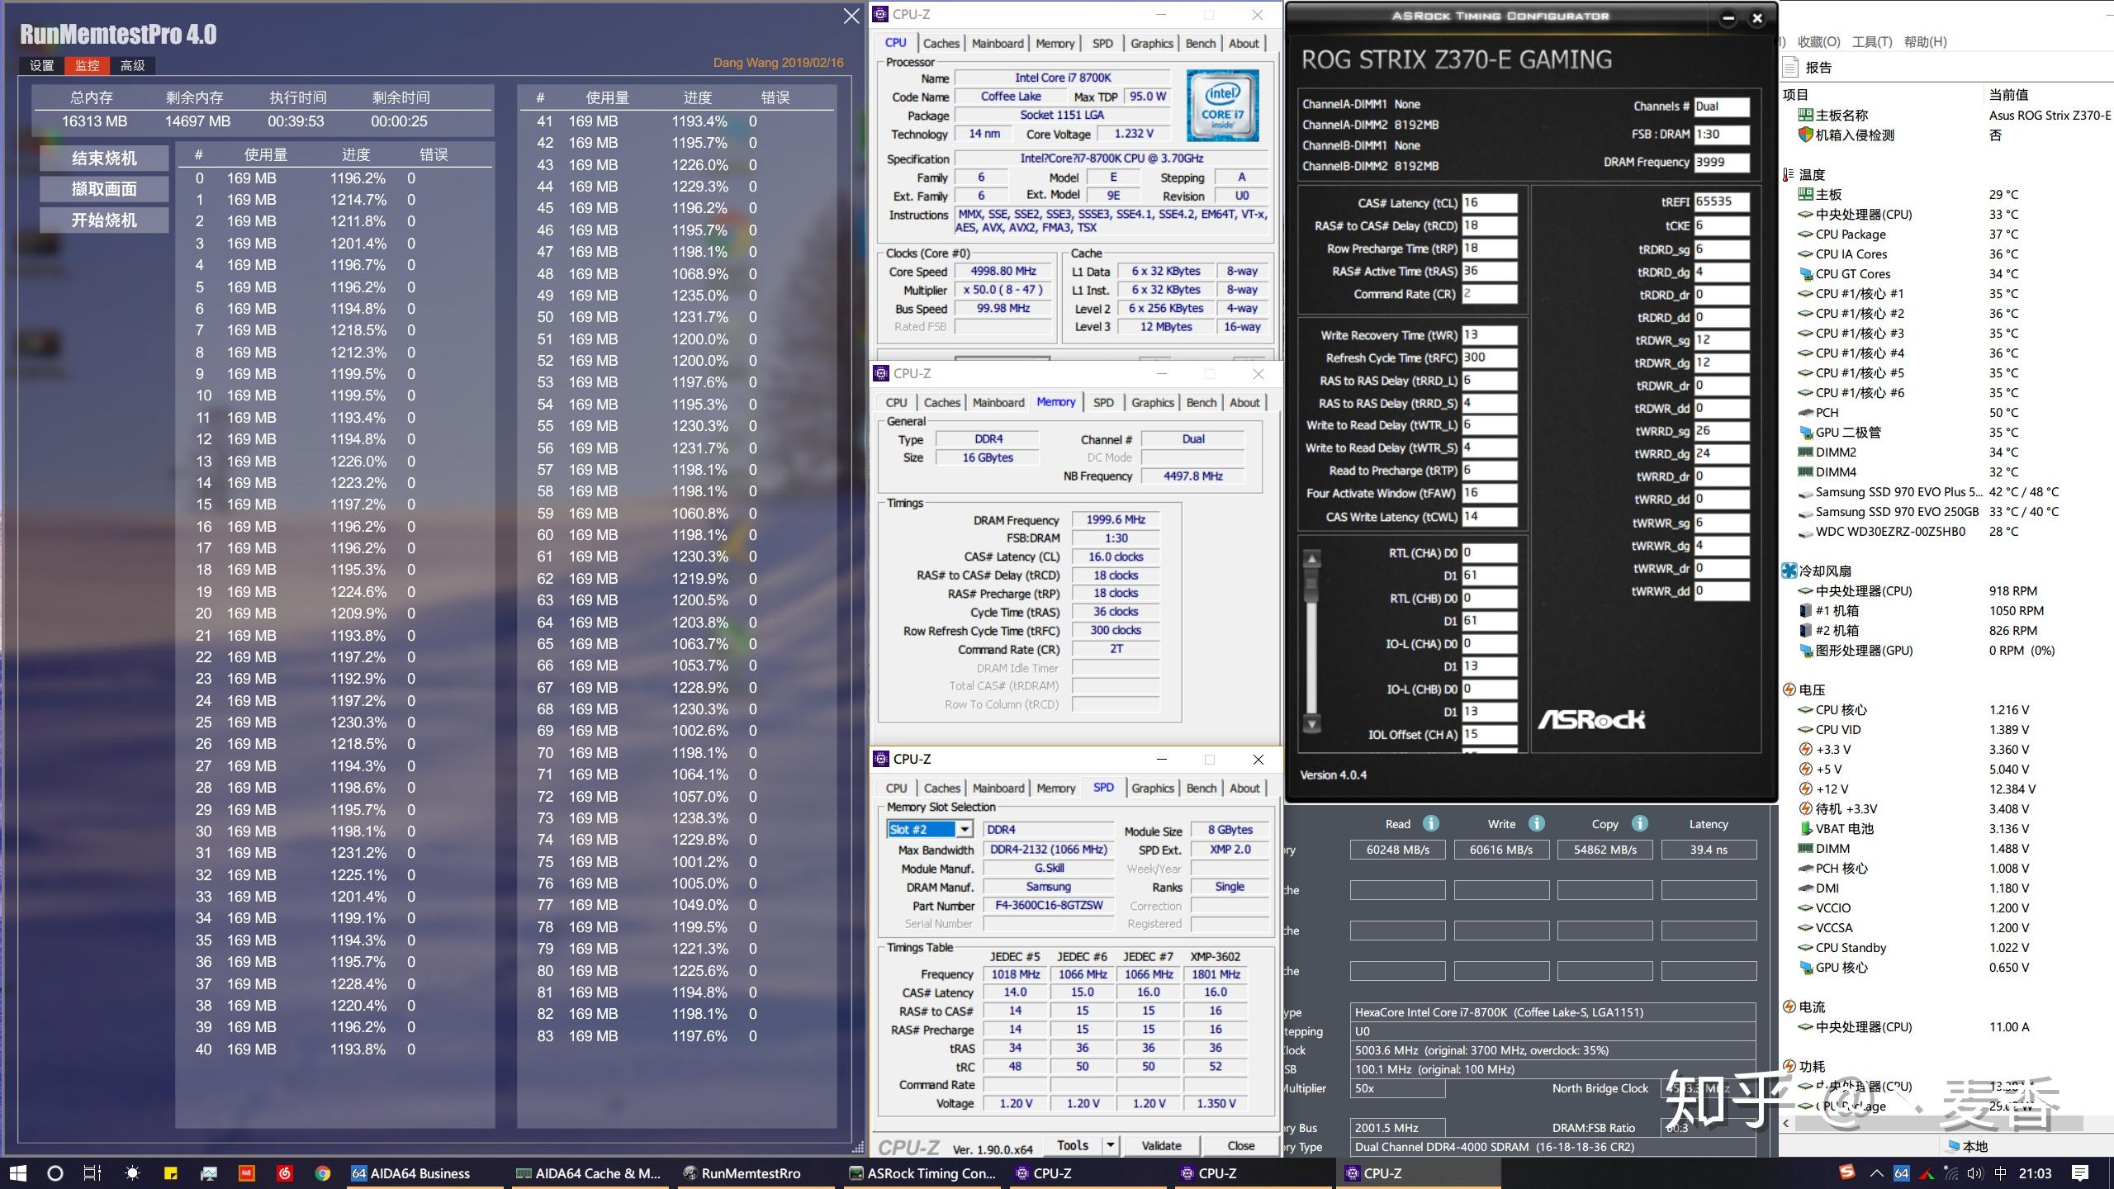Viewport: 2114px width, 1189px height.
Task: Click the CPU-Z Tools button
Action: coord(1073,1145)
